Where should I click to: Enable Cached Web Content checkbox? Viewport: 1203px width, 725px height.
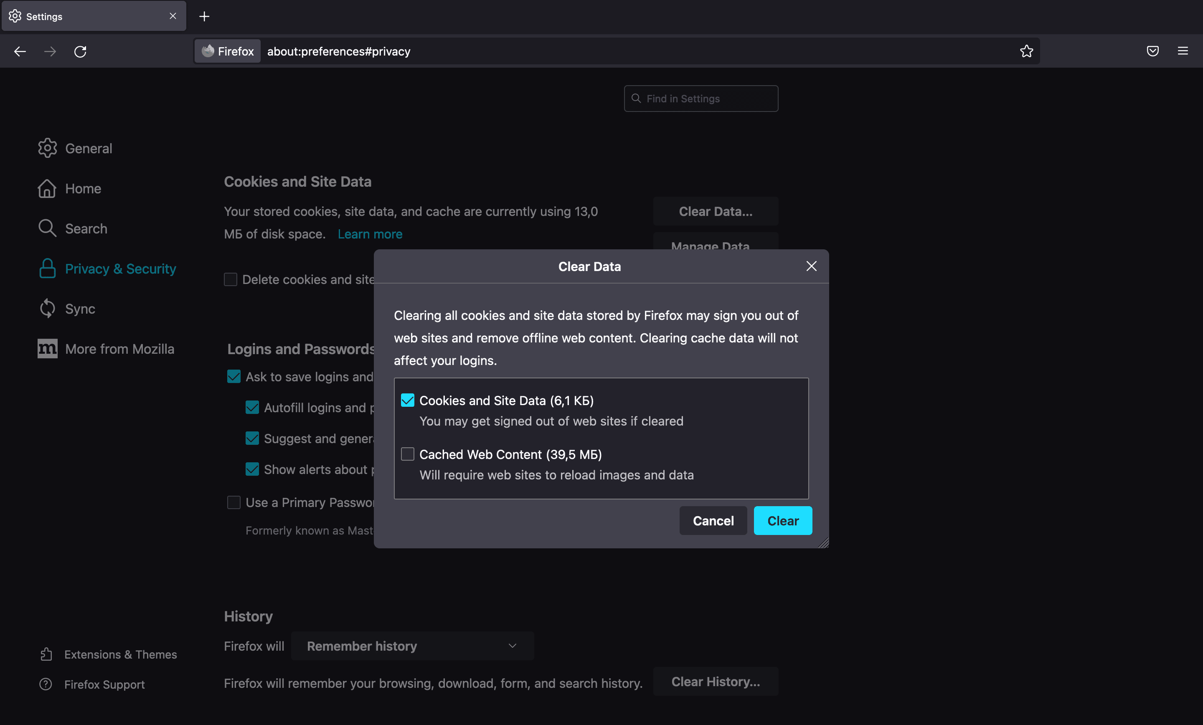tap(408, 454)
